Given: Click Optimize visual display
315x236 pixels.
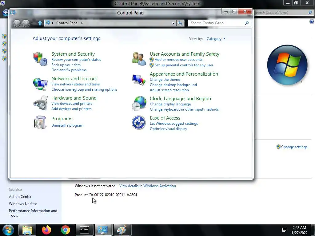Looking at the screenshot, I should (x=168, y=129).
